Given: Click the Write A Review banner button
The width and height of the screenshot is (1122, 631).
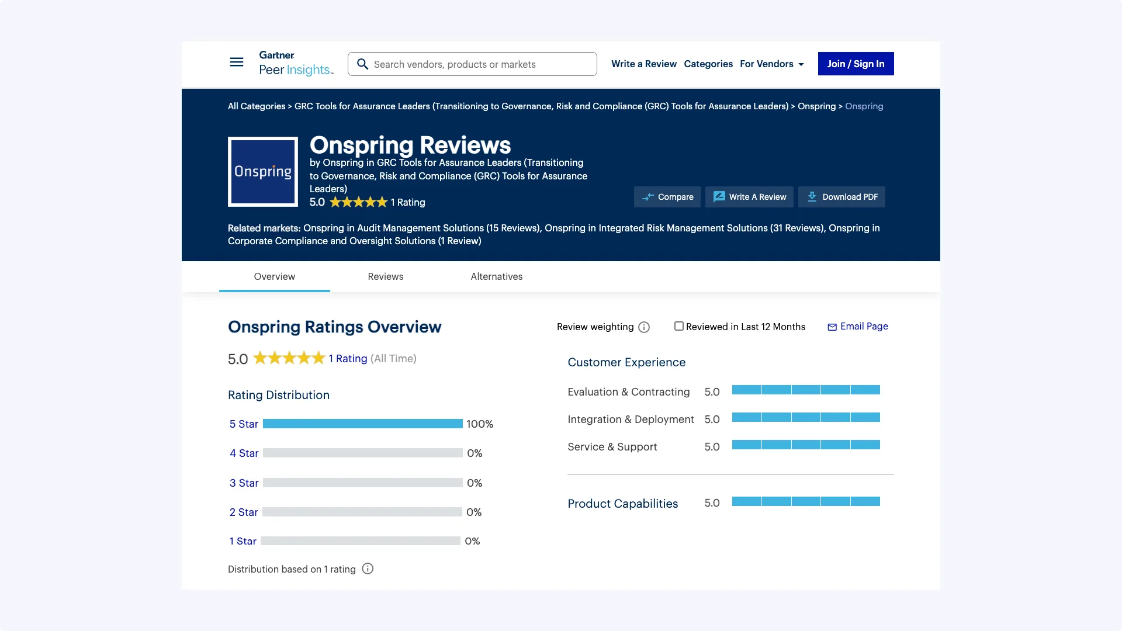Looking at the screenshot, I should click(x=749, y=197).
